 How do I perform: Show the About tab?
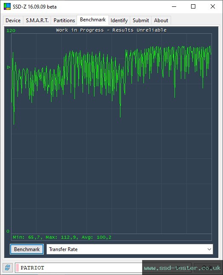(161, 20)
